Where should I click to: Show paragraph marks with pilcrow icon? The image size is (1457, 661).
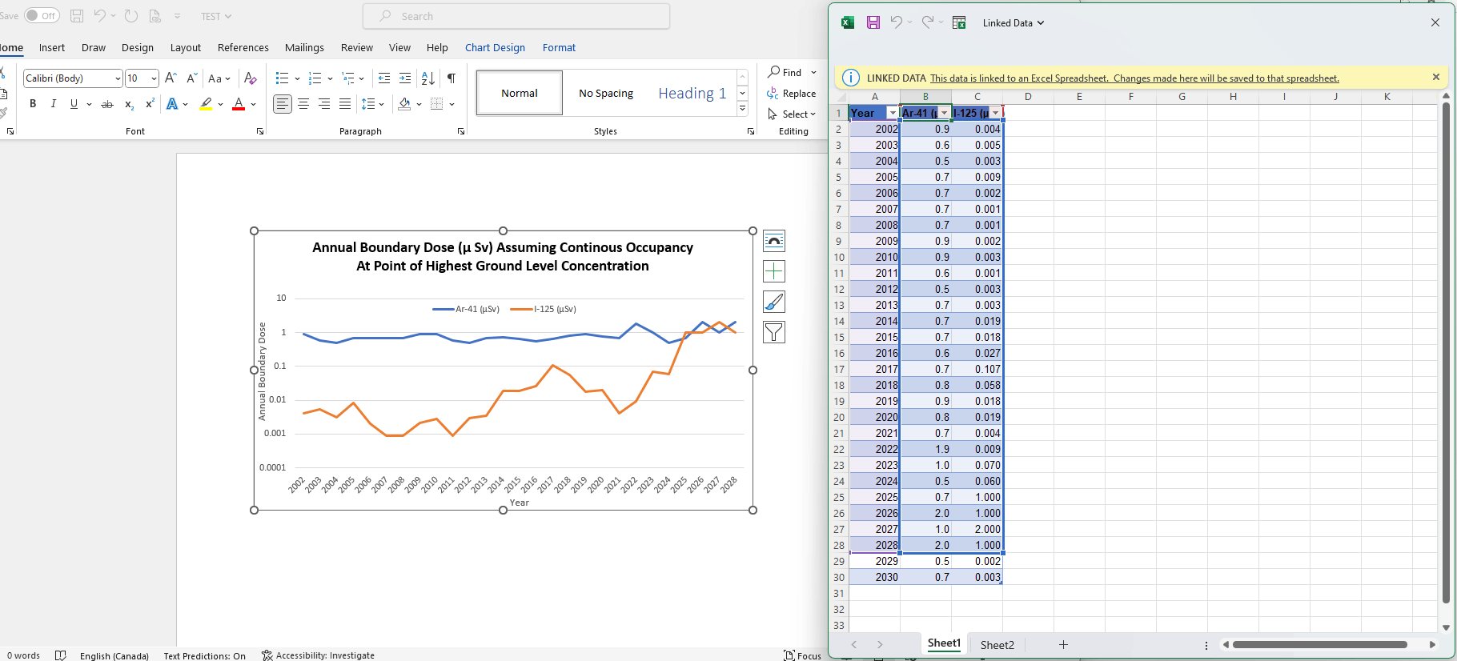[452, 78]
